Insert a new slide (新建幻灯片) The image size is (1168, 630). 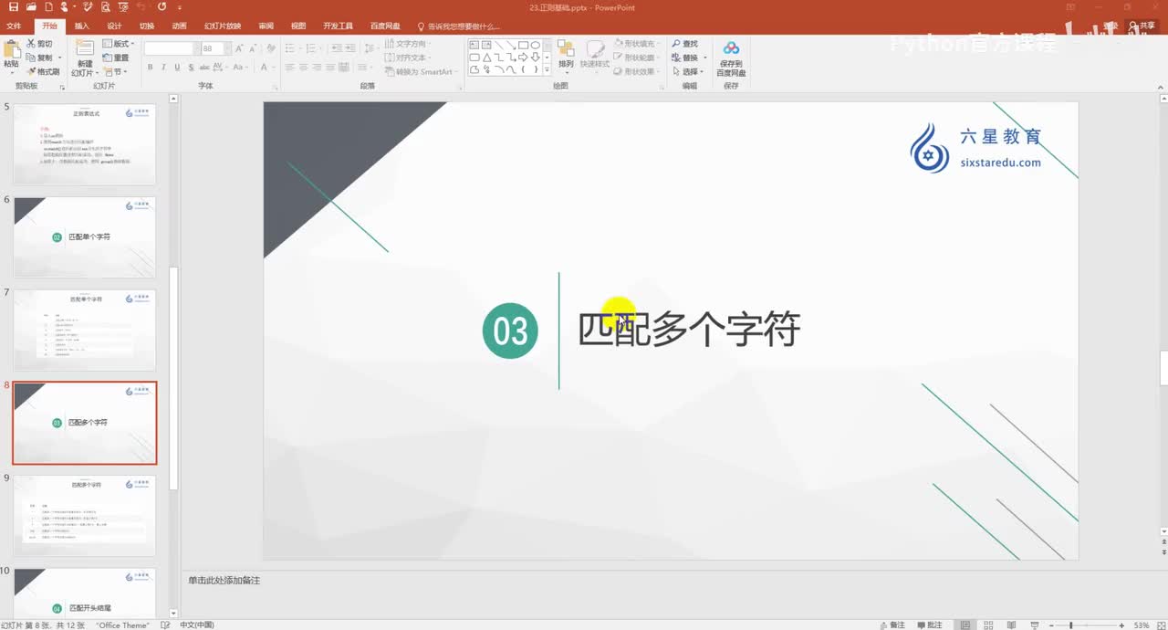coord(84,58)
